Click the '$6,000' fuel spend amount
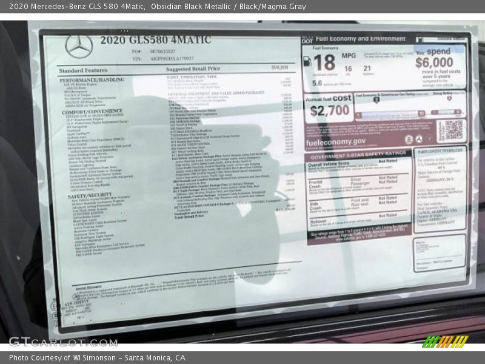The width and height of the screenshot is (485, 364). coord(434,62)
